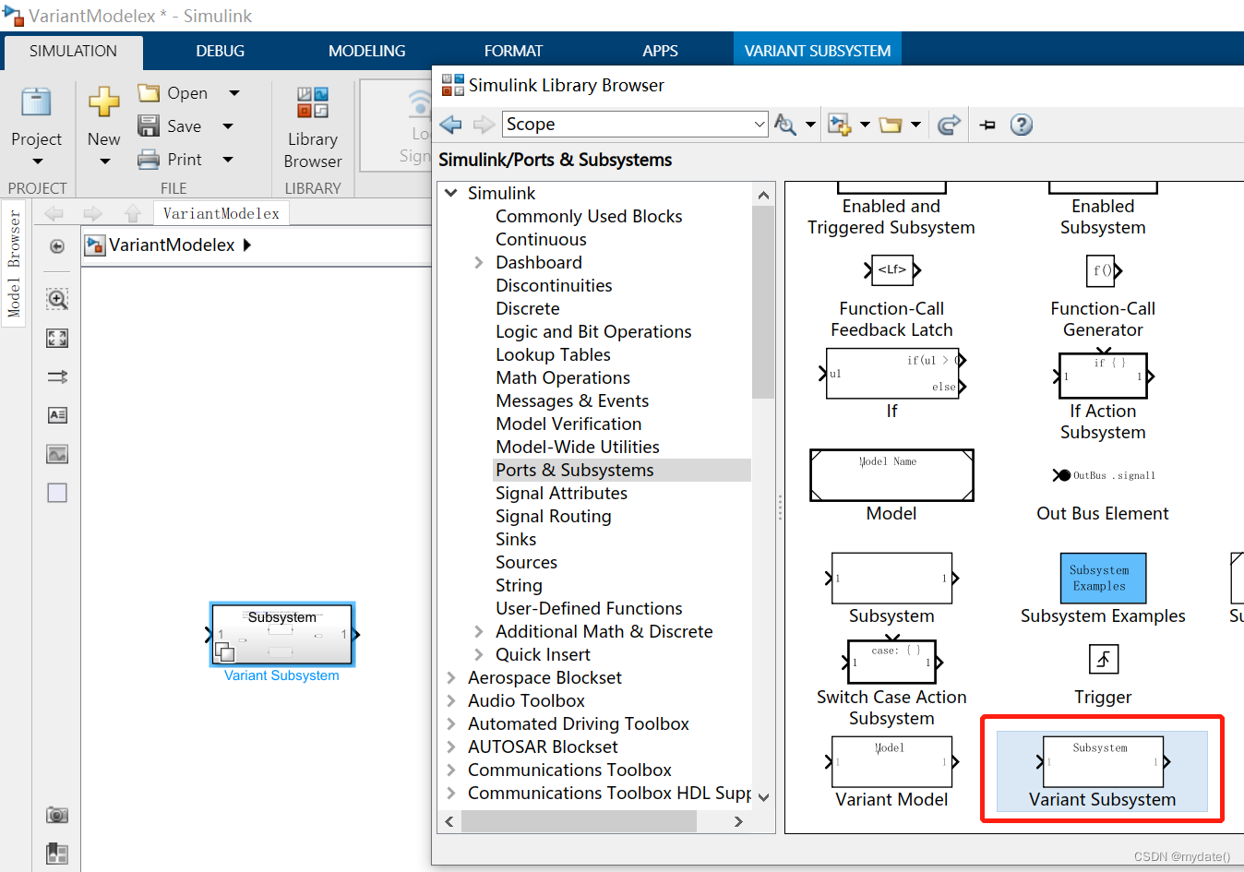Click the hide/show explorer bar icon
1244x872 pixels.
point(57,246)
